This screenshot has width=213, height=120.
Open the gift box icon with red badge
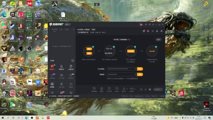144,31
